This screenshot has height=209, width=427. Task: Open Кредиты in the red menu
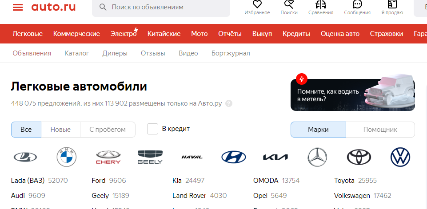click(296, 34)
